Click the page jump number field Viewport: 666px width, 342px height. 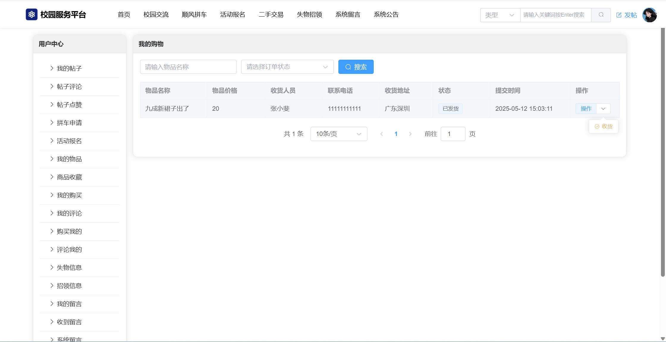pos(453,134)
